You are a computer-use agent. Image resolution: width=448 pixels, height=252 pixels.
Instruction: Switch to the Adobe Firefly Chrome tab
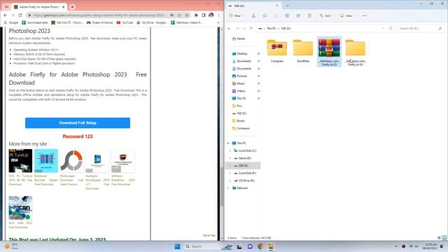pos(39,6)
